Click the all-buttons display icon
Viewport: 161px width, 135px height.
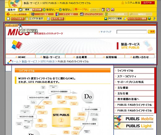tap(48, 19)
